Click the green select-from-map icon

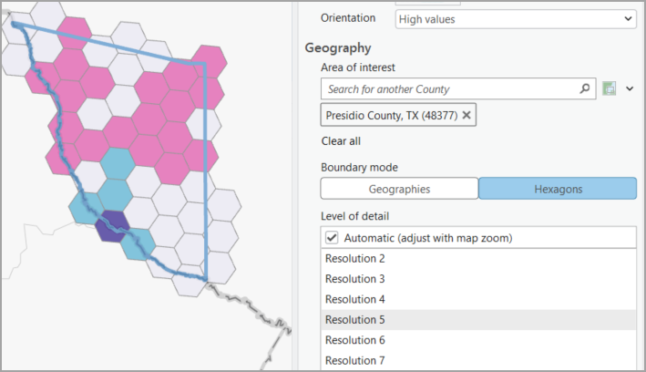(610, 88)
